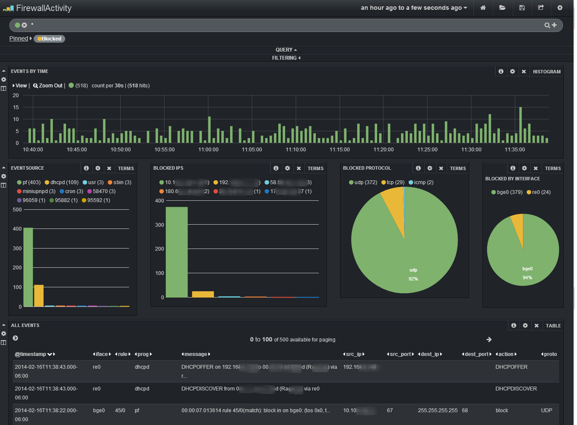Expand the FILTERING section
The height and width of the screenshot is (425, 577).
[286, 58]
